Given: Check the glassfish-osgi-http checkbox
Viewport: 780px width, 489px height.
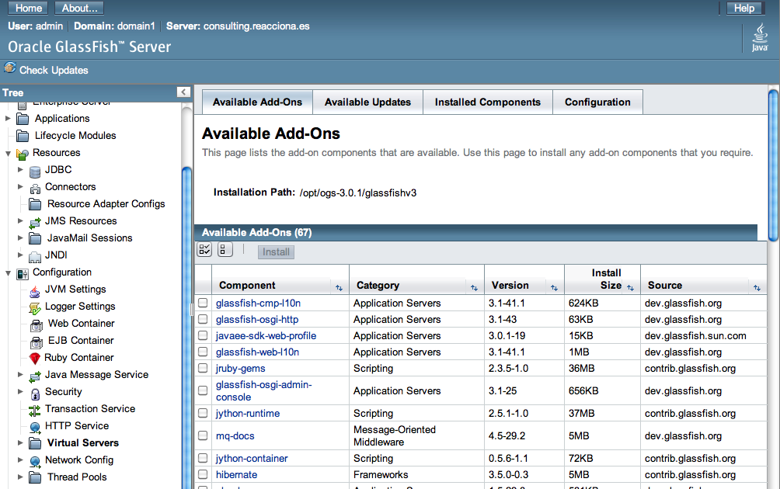Looking at the screenshot, I should pos(203,319).
